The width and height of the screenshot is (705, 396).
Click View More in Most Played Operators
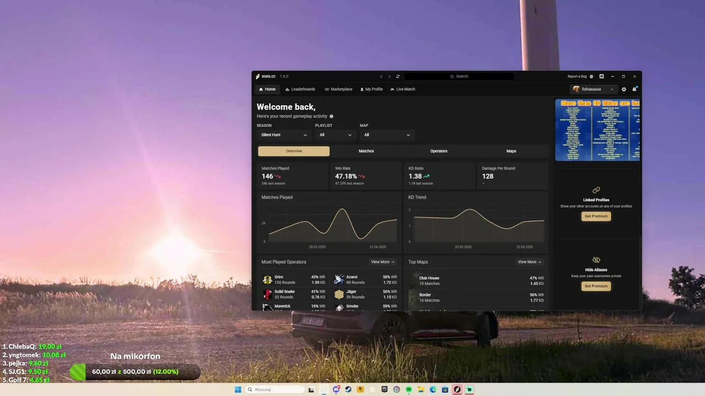click(383, 262)
